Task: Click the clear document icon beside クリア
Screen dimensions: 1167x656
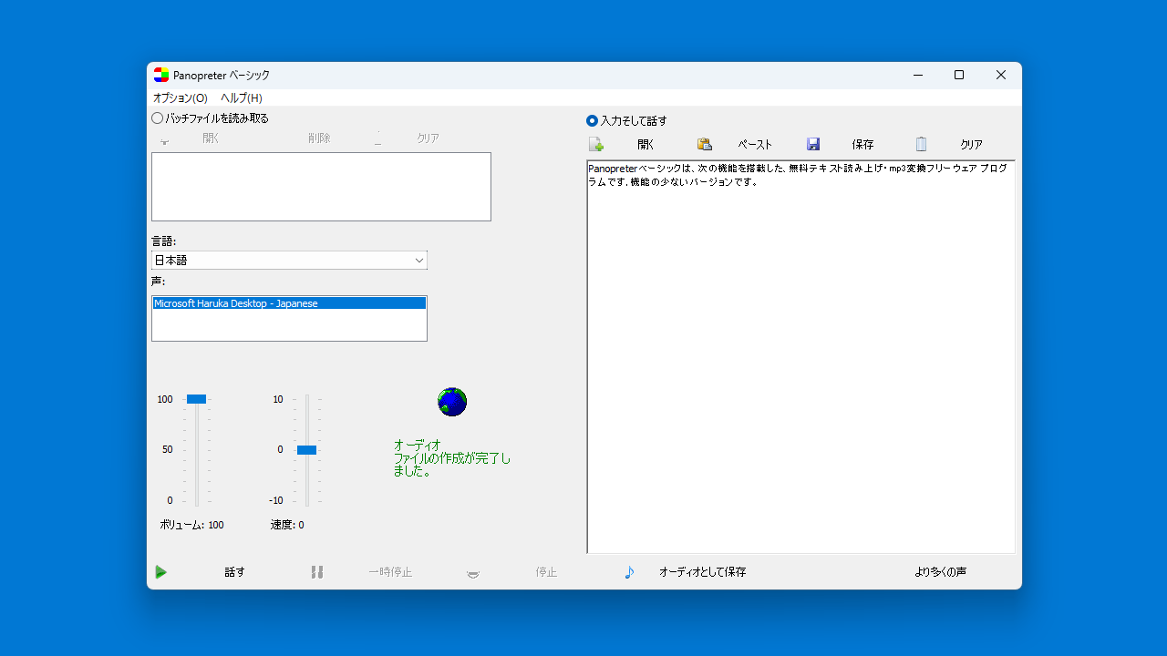Action: click(921, 144)
